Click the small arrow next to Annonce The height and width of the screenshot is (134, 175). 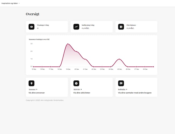click(37, 89)
